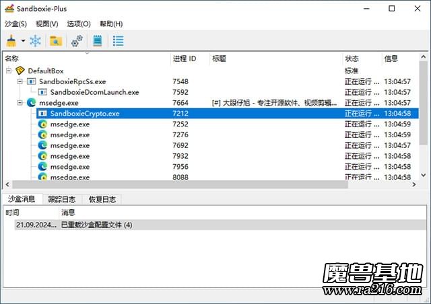Switch to the 沙盒消息 tab
This screenshot has width=431, height=304.
point(22,199)
